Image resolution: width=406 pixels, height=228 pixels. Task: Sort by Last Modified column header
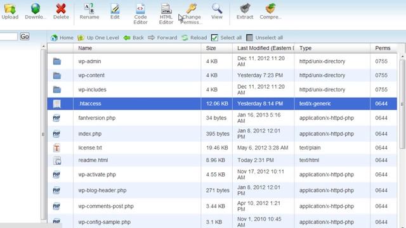pyautogui.click(x=266, y=48)
